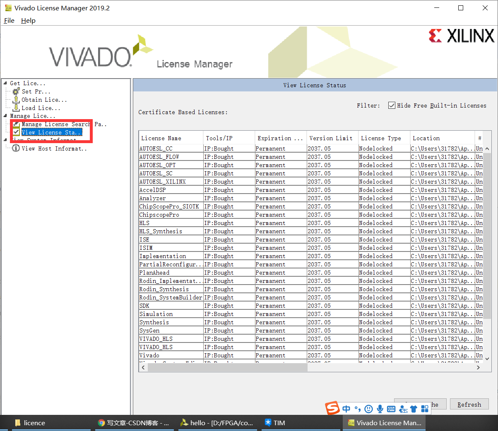Select View License Sta.. tree item
The image size is (498, 431).
pyautogui.click(x=52, y=132)
